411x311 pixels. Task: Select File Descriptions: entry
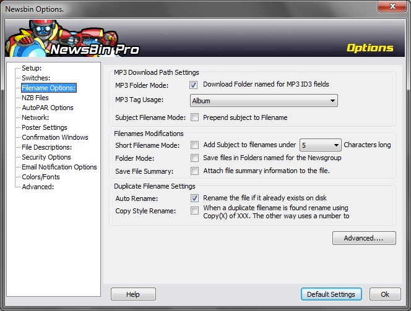point(46,147)
